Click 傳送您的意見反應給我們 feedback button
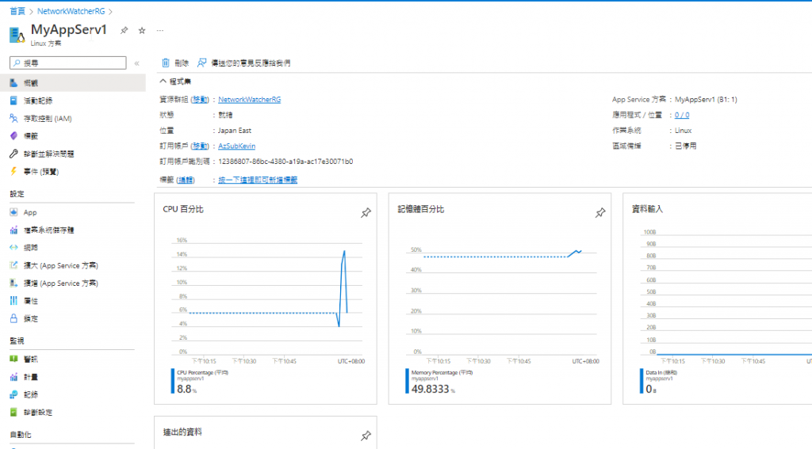This screenshot has height=449, width=812. point(244,63)
